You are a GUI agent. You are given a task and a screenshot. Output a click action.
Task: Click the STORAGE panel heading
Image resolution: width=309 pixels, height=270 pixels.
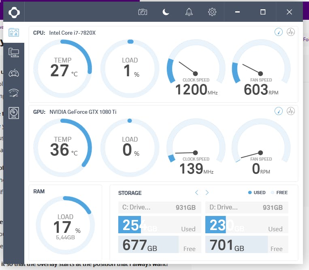130,193
